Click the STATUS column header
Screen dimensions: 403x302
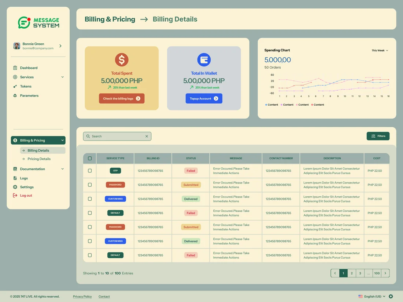pyautogui.click(x=191, y=158)
